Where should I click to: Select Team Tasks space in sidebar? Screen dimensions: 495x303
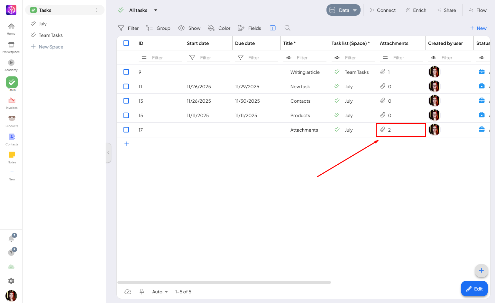(x=50, y=35)
